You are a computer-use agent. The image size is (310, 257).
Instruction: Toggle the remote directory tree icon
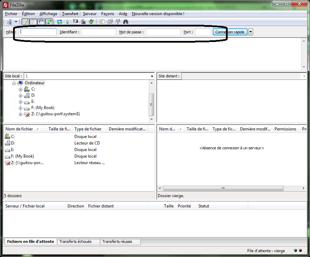(x=42, y=22)
